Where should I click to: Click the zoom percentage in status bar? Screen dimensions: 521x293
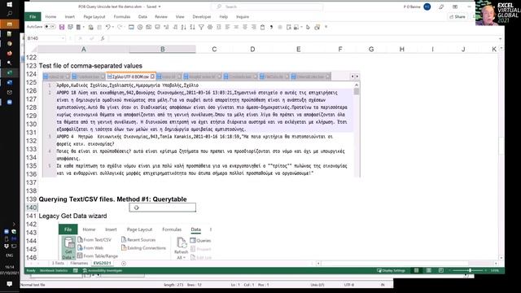pyautogui.click(x=495, y=270)
